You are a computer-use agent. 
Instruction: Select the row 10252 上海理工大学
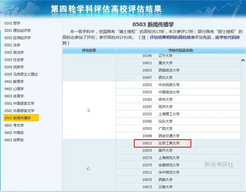point(178,114)
